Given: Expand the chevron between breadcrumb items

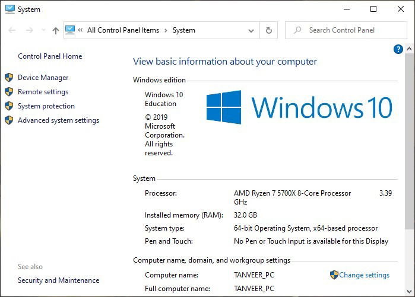Looking at the screenshot, I should pyautogui.click(x=166, y=31).
